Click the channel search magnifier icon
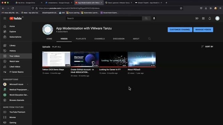 point(149,39)
